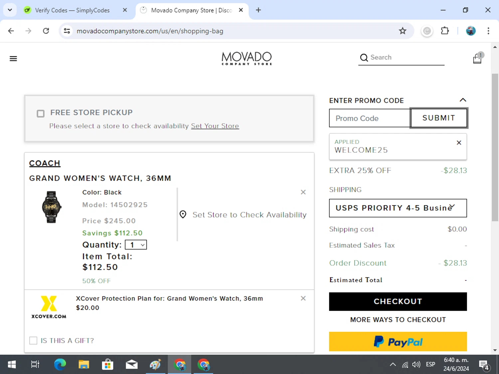Open Task View on the taskbar

[35, 365]
